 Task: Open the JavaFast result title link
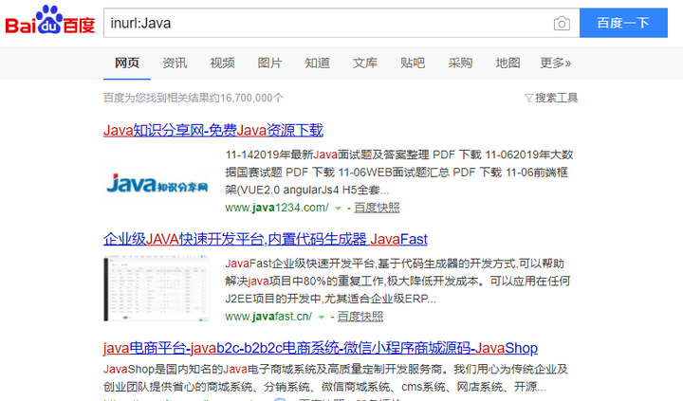(266, 239)
